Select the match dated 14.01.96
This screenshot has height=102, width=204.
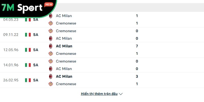(x=11, y=65)
